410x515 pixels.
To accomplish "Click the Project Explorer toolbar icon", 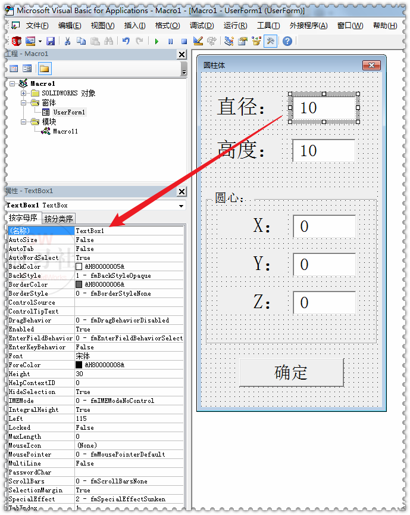I will click(229, 41).
